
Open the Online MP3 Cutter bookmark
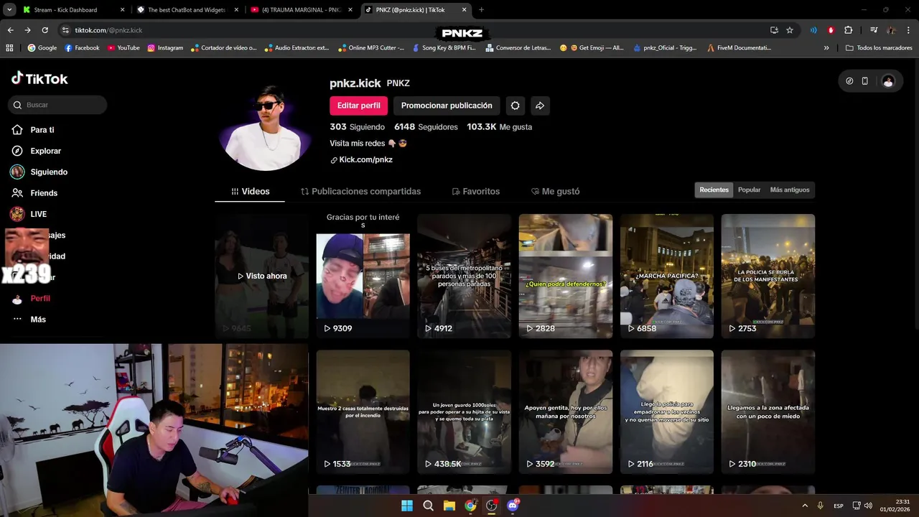[371, 48]
